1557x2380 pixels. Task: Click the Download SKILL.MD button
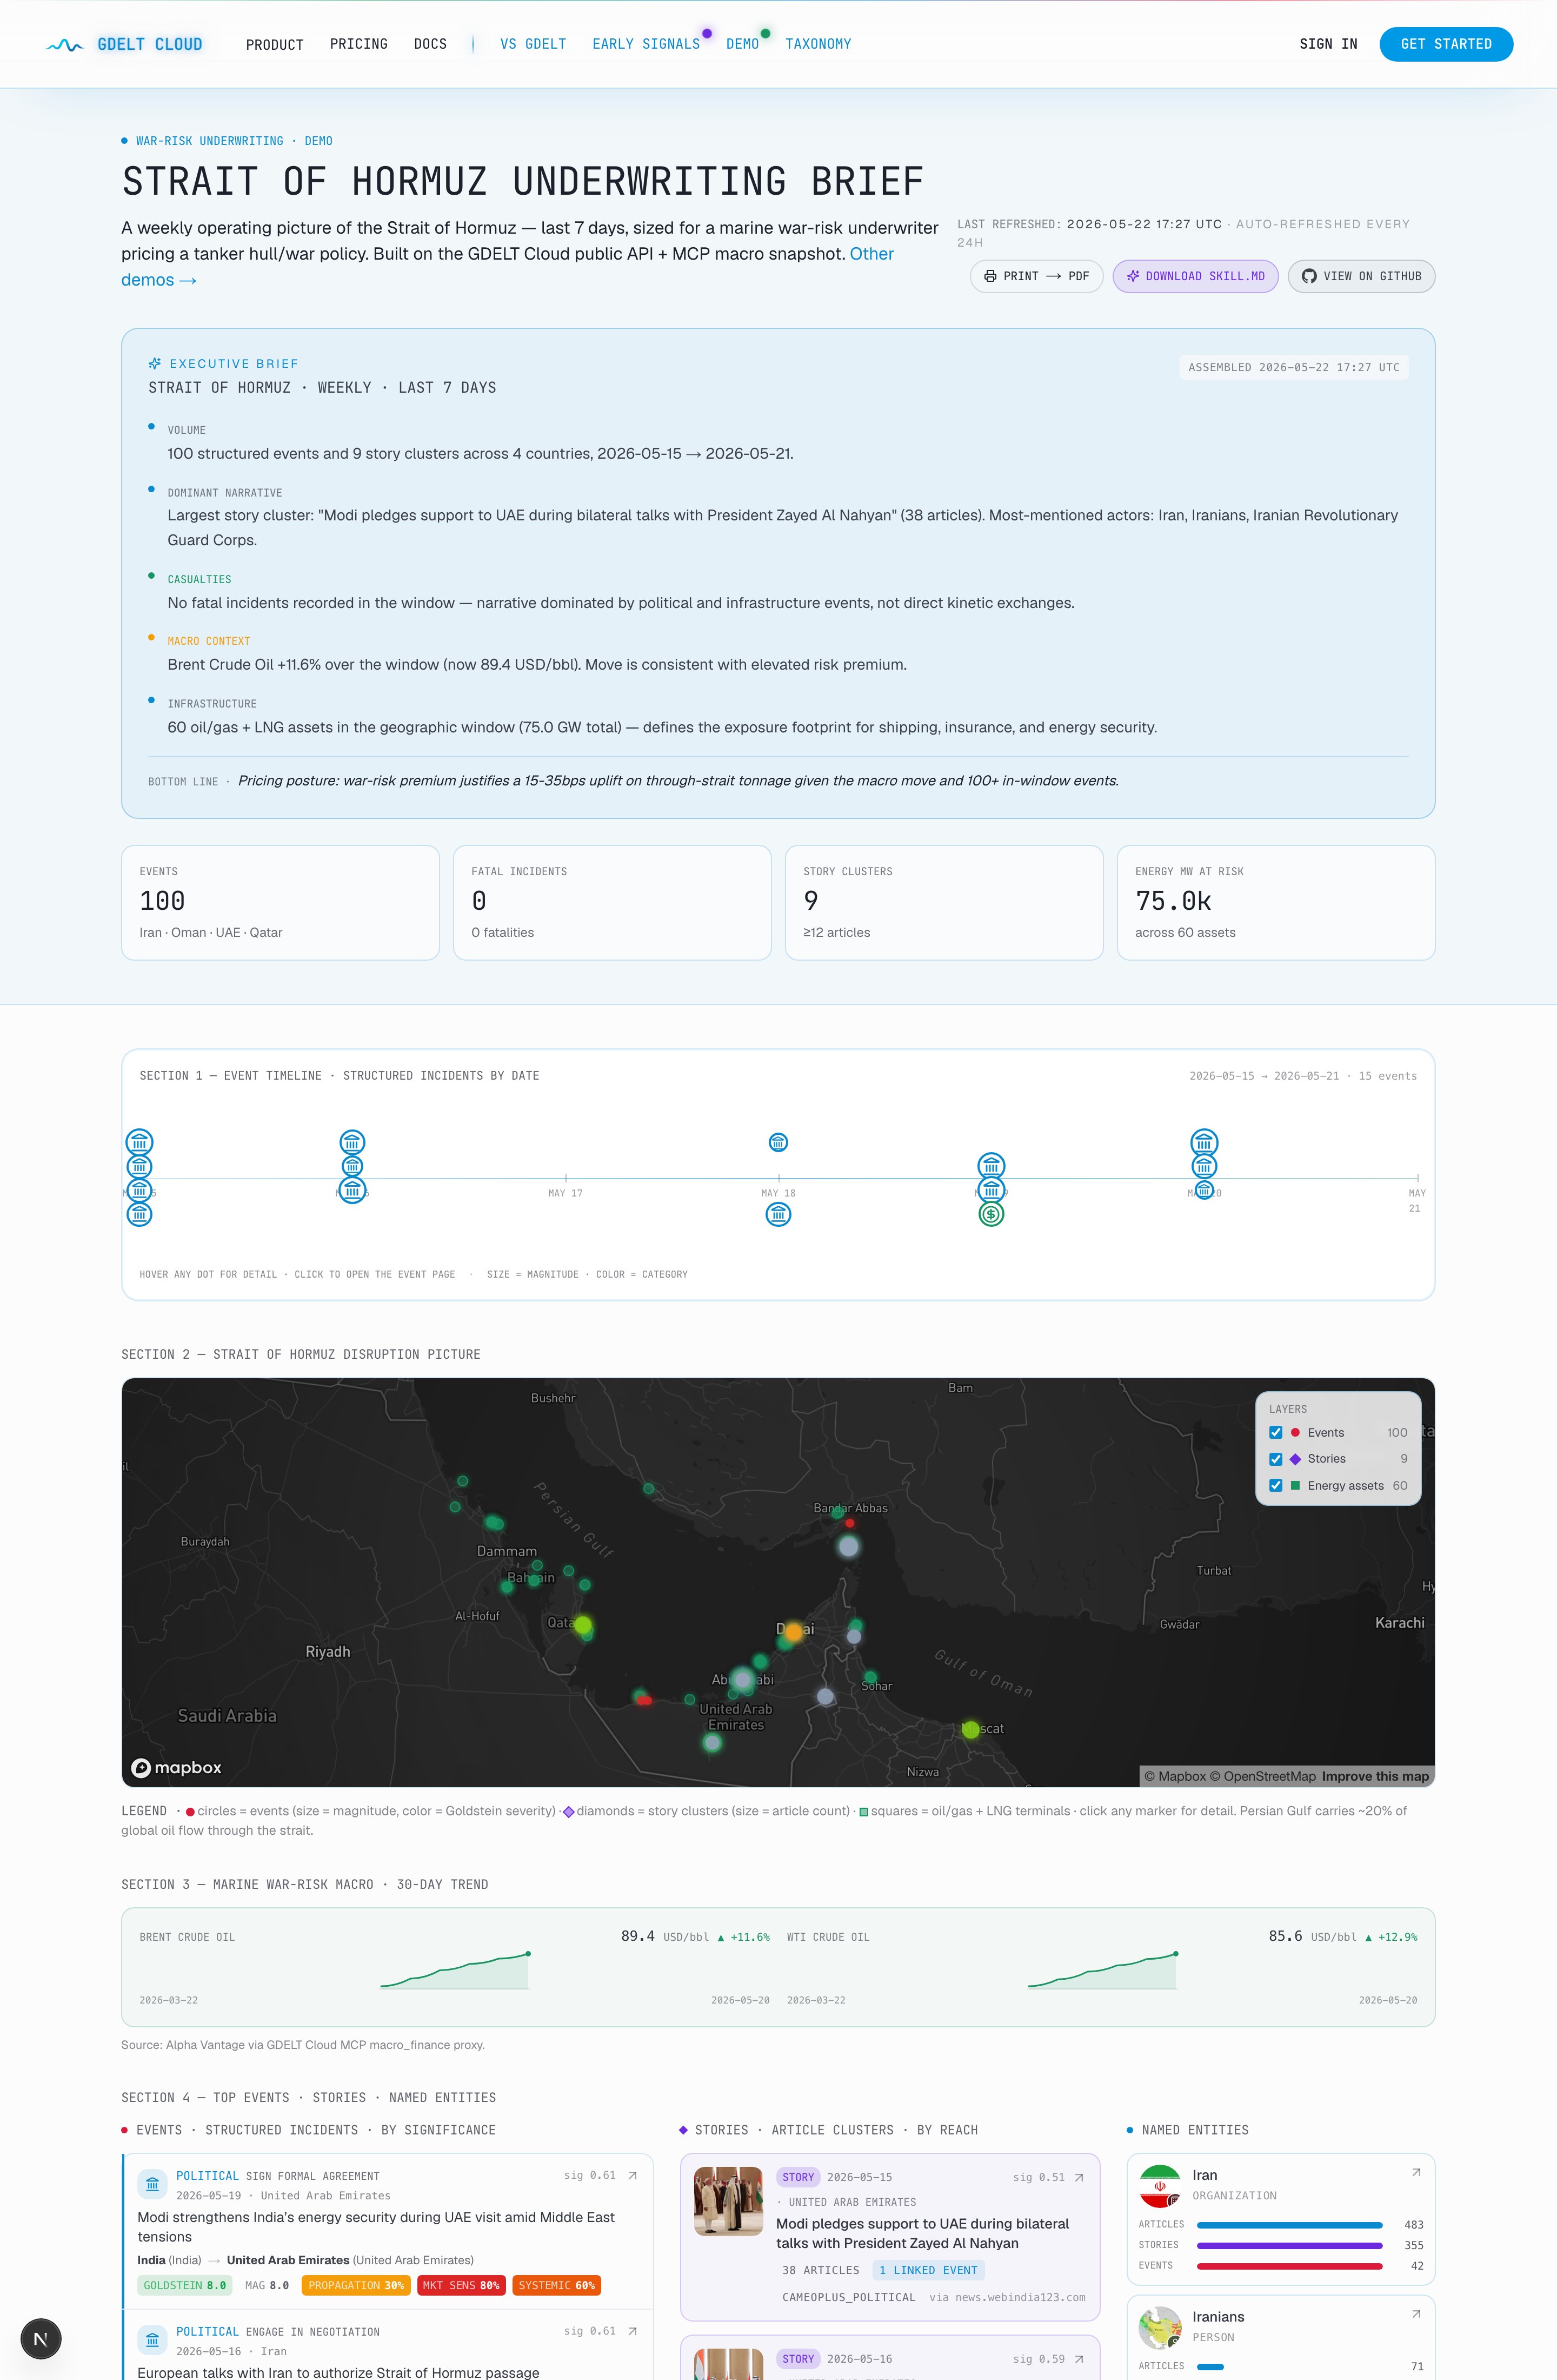coord(1195,276)
